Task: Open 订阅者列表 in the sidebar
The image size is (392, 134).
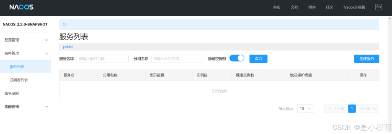Action: (x=25, y=80)
